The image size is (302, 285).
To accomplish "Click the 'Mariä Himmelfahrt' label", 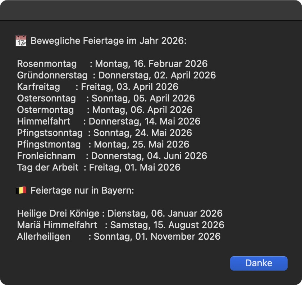I will [x=57, y=225].
